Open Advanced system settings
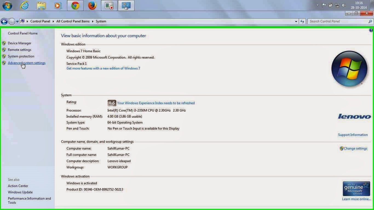This screenshot has width=374, height=210. (x=27, y=63)
